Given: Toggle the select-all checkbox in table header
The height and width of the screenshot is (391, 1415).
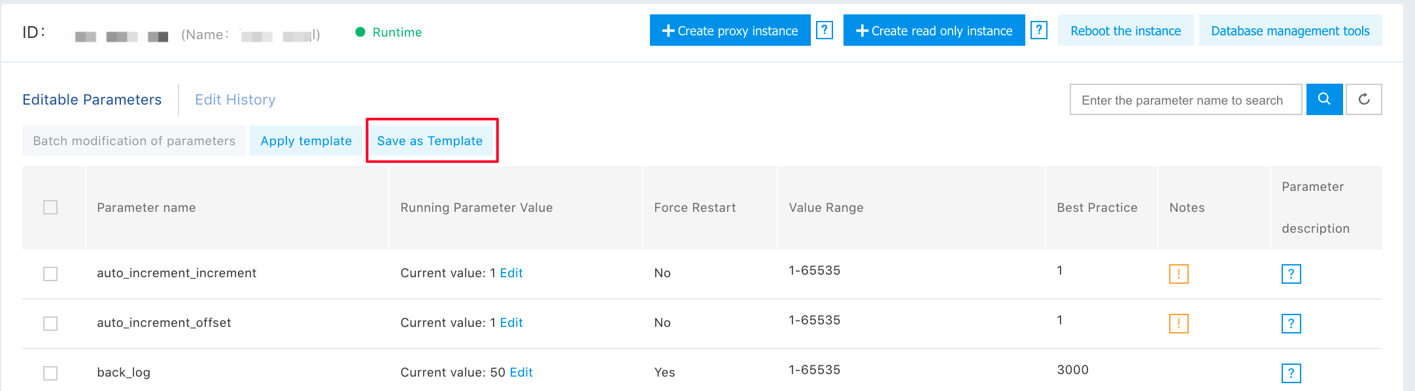Looking at the screenshot, I should coord(50,207).
